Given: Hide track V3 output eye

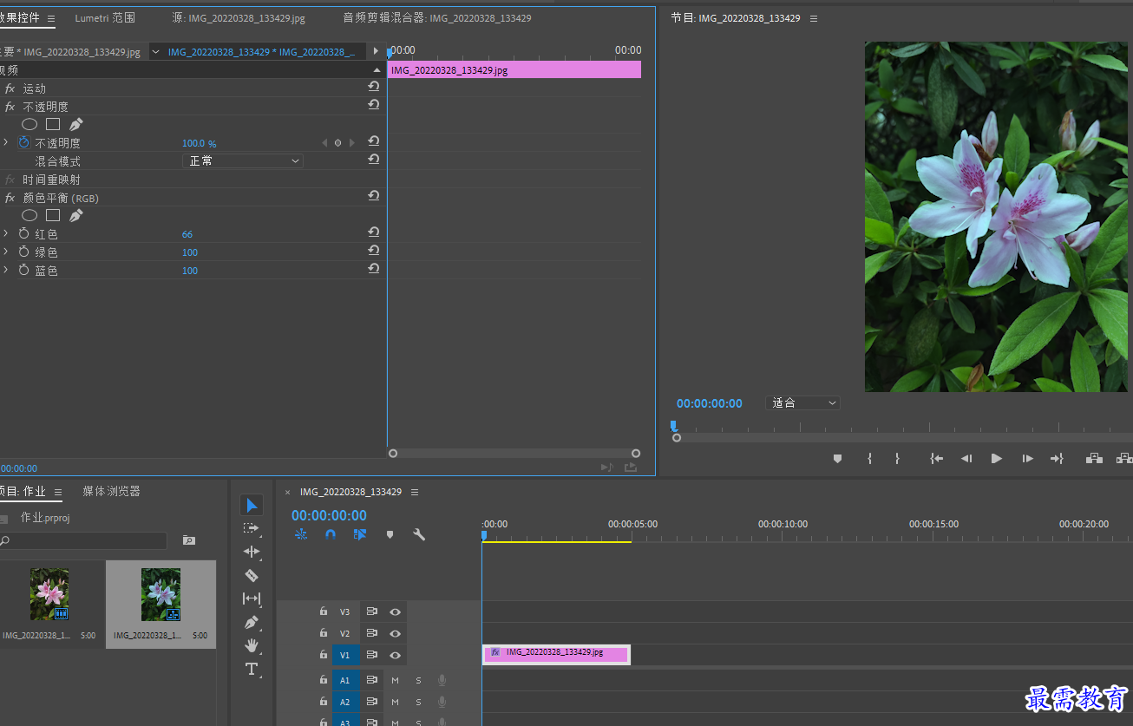Looking at the screenshot, I should tap(396, 612).
